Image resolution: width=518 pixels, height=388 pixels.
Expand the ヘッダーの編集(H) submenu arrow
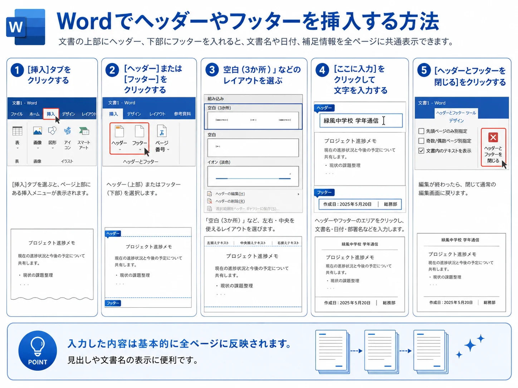(298, 194)
